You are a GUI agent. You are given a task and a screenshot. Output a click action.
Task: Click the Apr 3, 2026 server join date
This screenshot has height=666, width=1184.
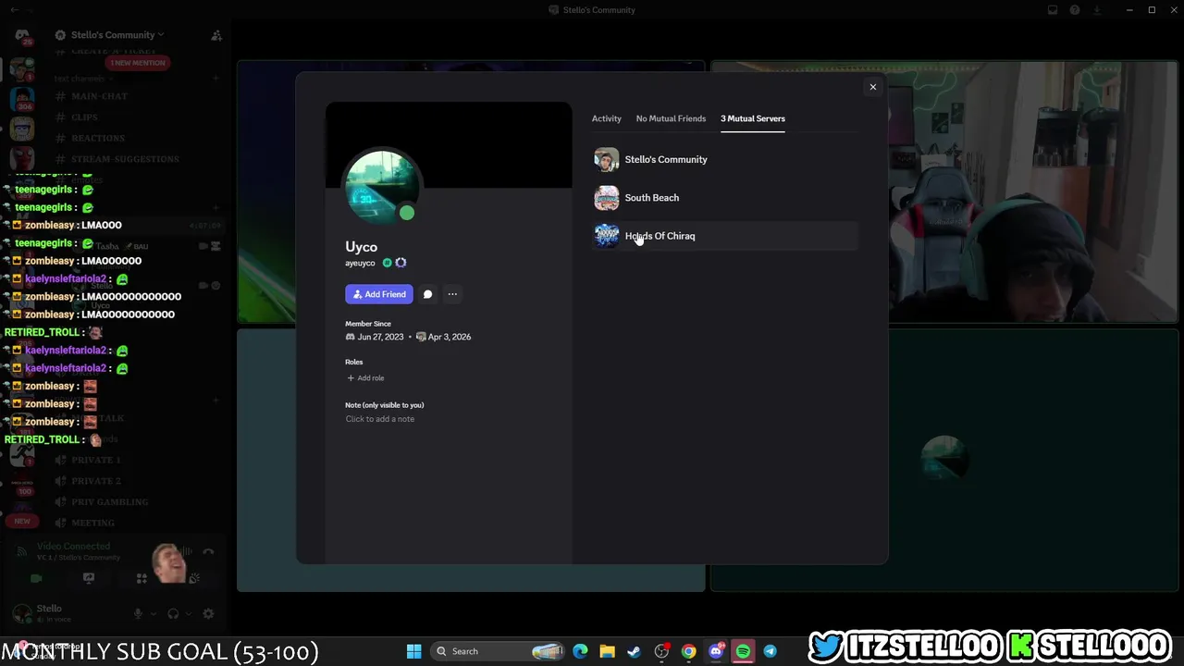point(450,337)
